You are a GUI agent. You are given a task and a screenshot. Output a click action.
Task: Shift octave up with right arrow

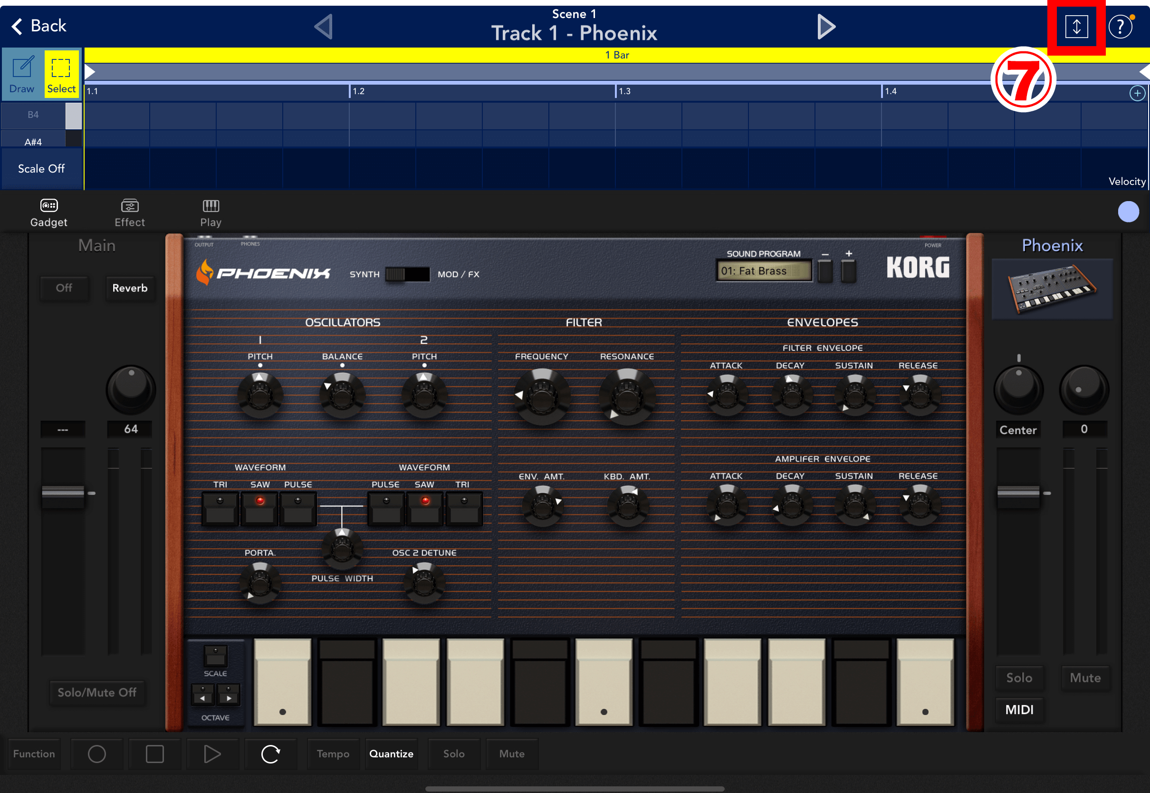pyautogui.click(x=229, y=695)
